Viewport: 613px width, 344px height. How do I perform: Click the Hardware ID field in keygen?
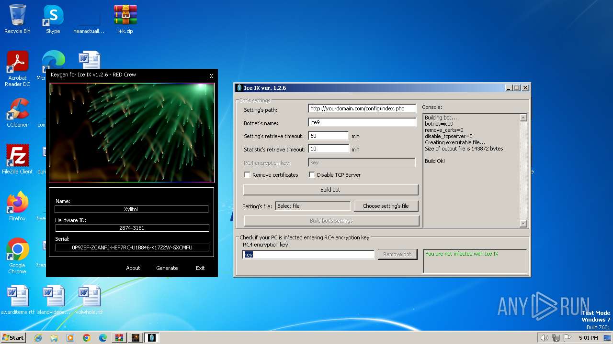click(132, 228)
